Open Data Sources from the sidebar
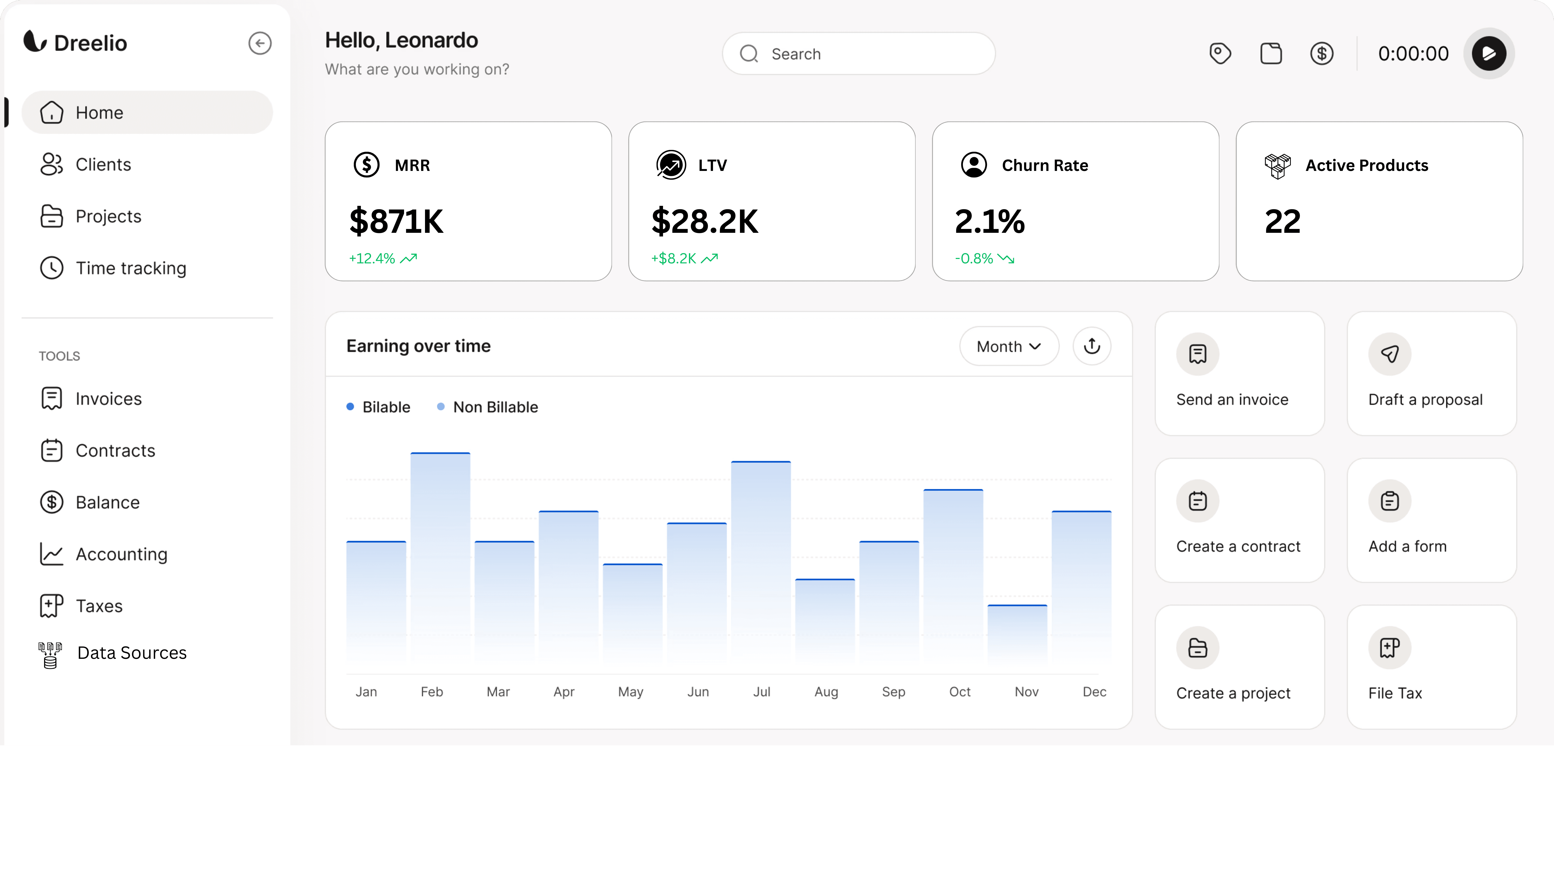1554x874 pixels. [132, 653]
